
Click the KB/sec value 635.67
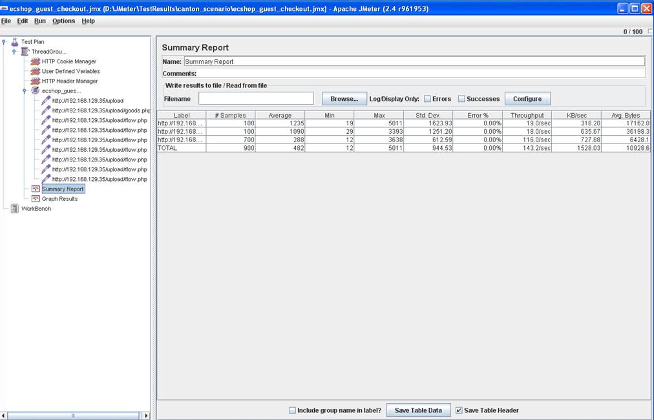(x=577, y=131)
